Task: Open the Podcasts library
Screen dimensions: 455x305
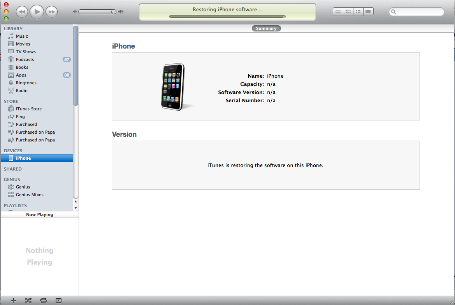Action: tap(37, 59)
